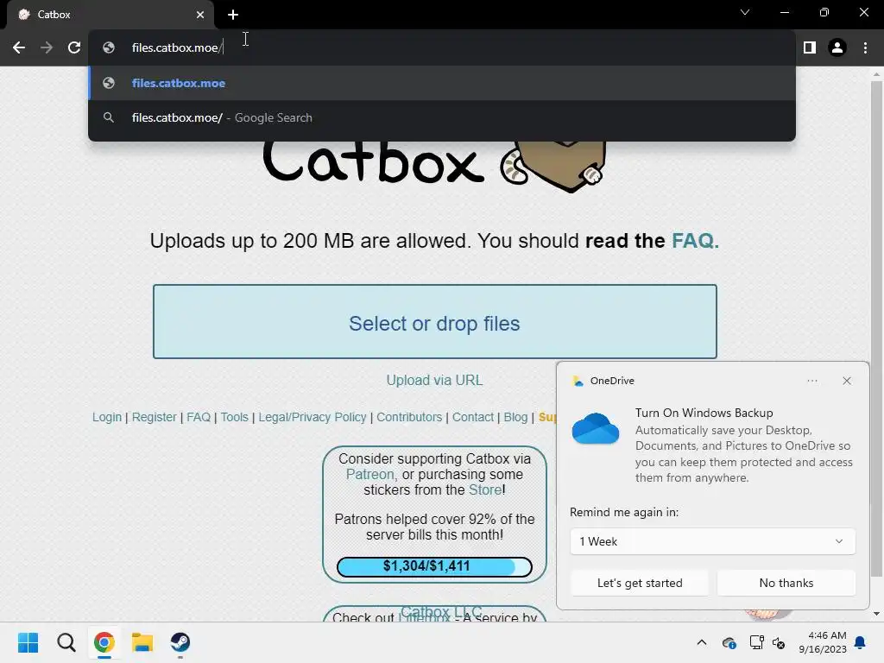Click muted volume tray icon
Image resolution: width=884 pixels, height=663 pixels.
point(780,642)
